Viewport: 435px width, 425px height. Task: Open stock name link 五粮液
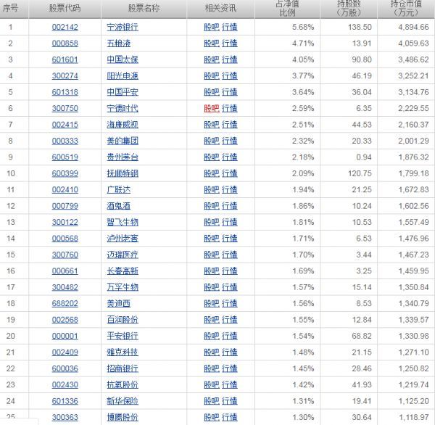point(118,44)
